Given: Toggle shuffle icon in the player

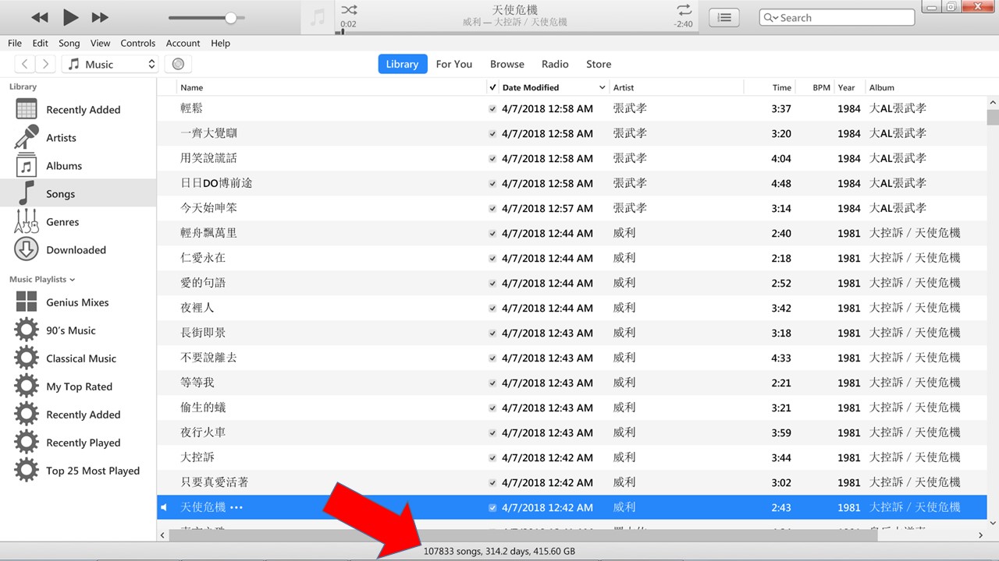Looking at the screenshot, I should coord(349,10).
